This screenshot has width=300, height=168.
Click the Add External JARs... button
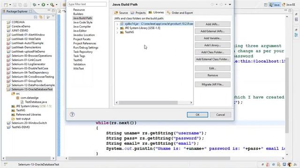(212, 31)
